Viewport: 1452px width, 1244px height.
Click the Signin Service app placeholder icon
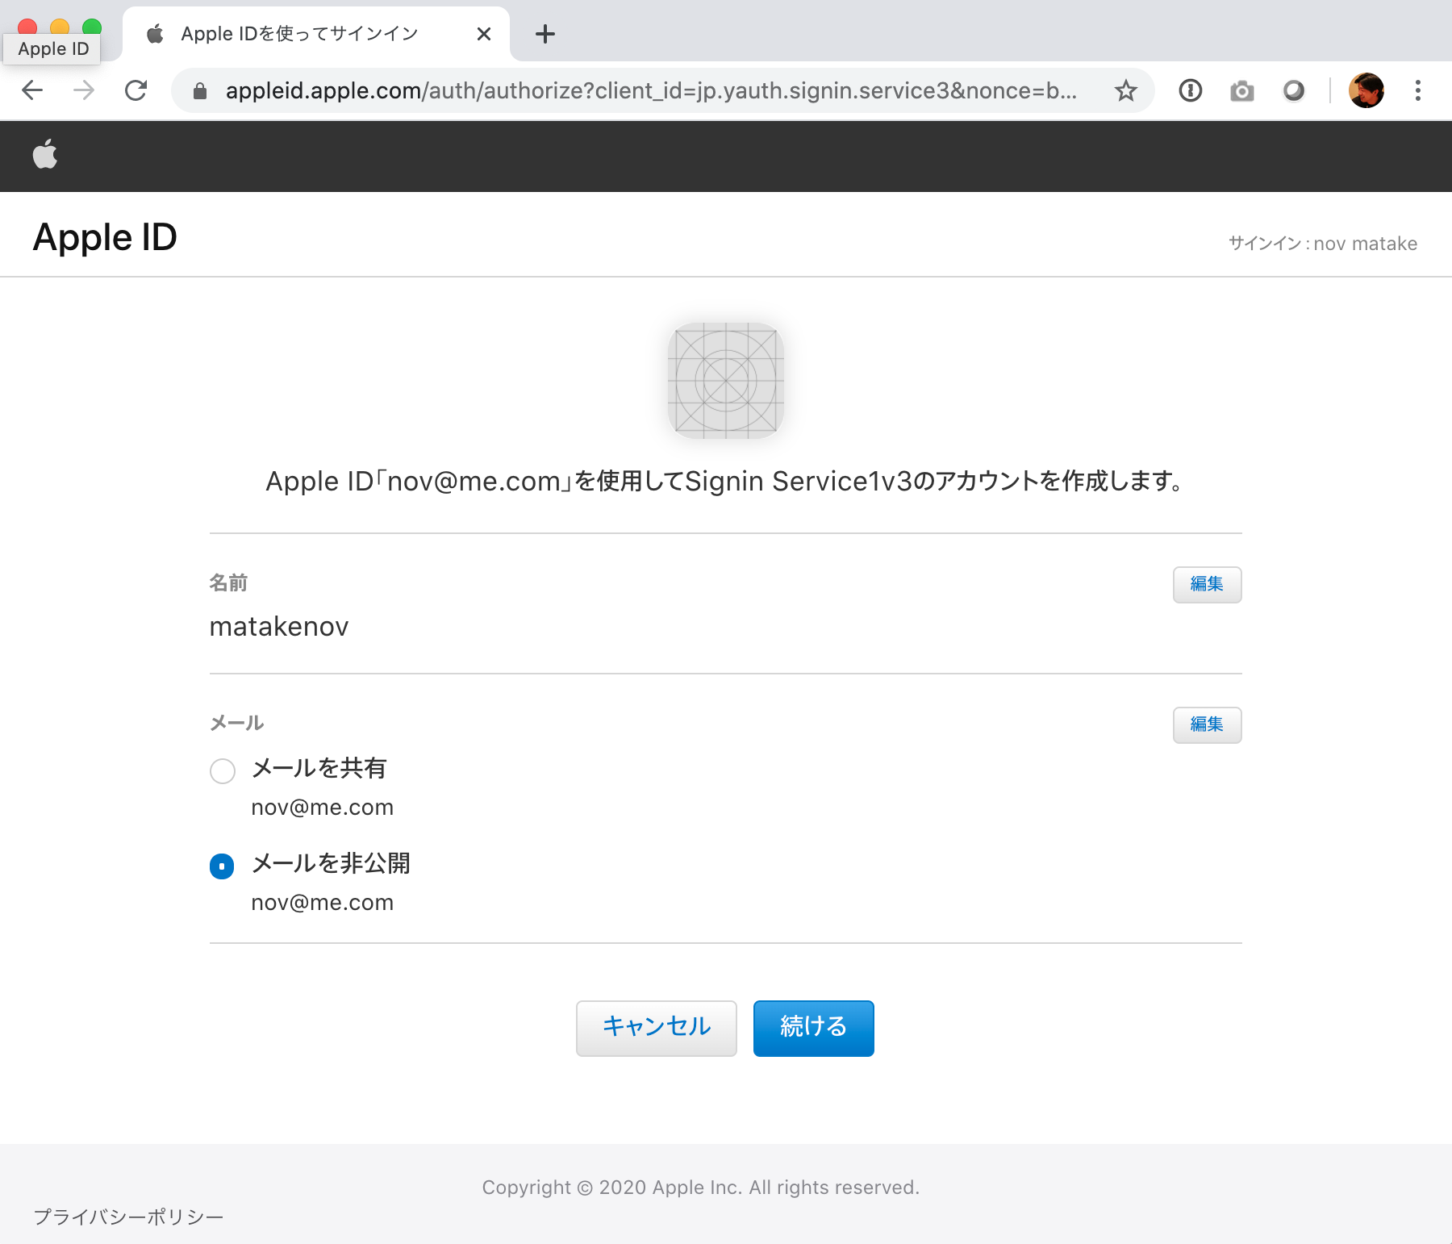pyautogui.click(x=725, y=381)
